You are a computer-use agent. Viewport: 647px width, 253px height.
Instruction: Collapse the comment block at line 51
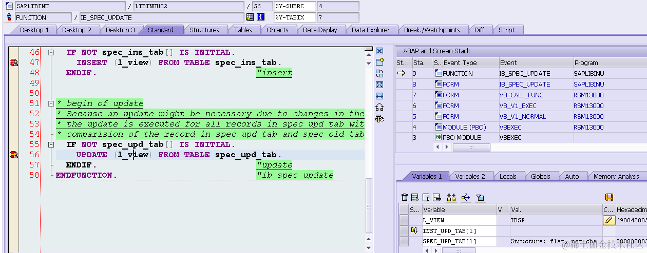click(51, 103)
